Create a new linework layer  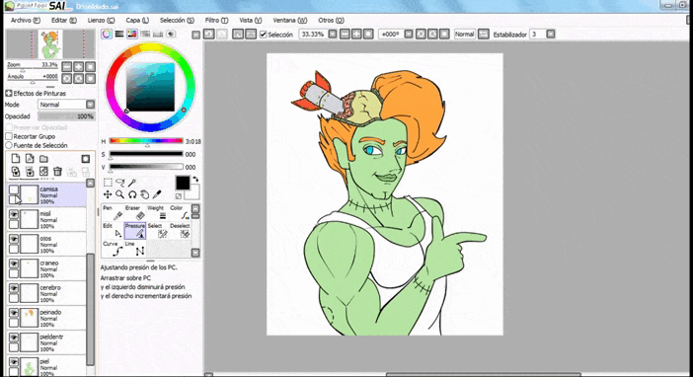click(30, 159)
